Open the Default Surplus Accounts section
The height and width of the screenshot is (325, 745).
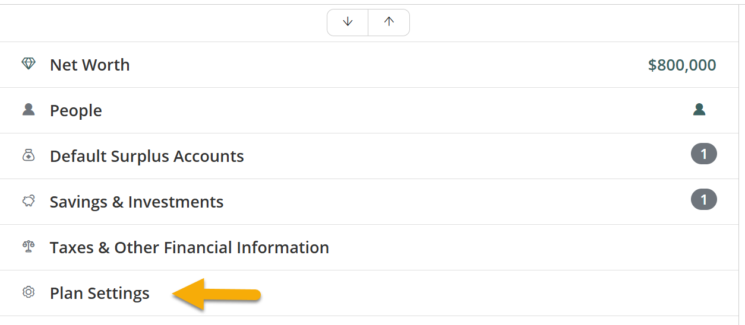pos(147,156)
